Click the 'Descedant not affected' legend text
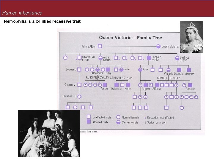 point(160,118)
